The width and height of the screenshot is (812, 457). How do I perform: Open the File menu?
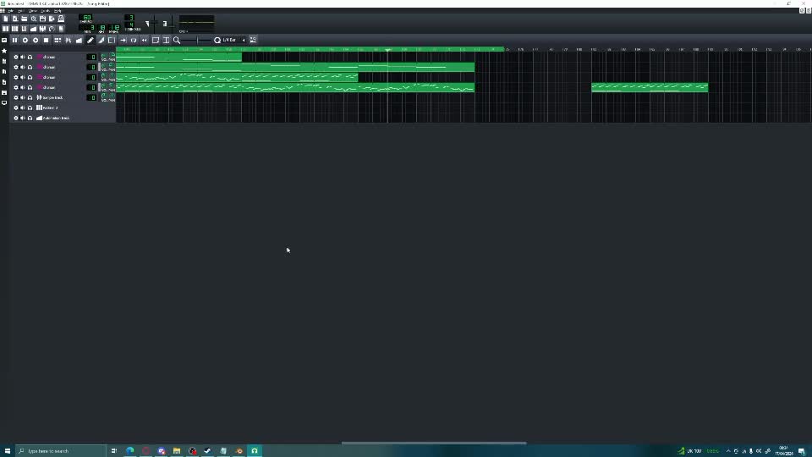(10, 10)
